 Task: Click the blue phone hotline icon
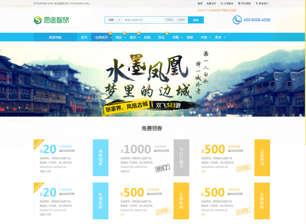click(x=237, y=20)
